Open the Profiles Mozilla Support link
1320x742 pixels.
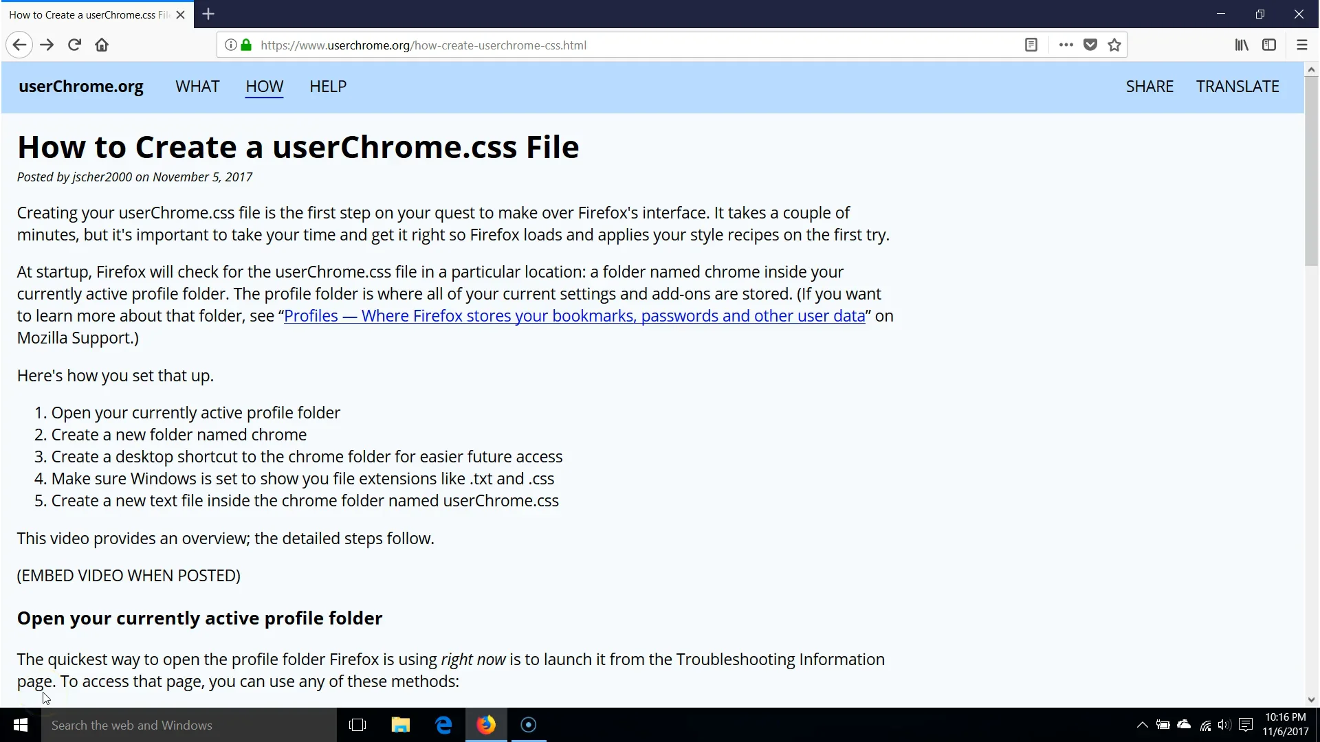574,316
